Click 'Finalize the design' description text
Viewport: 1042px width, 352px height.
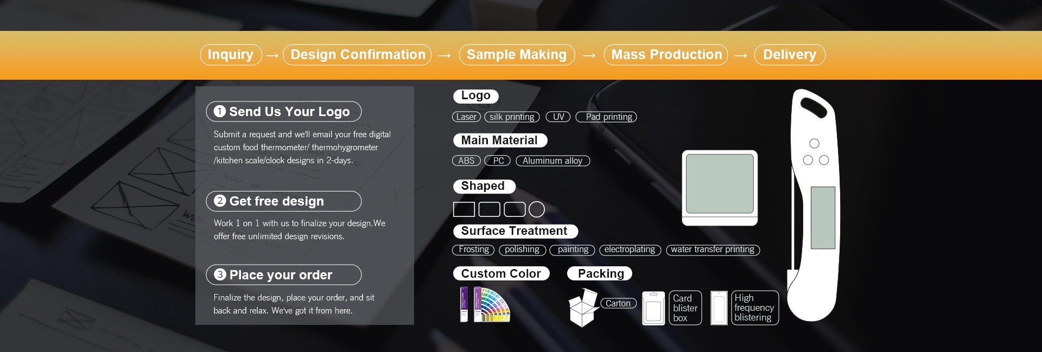(x=294, y=304)
